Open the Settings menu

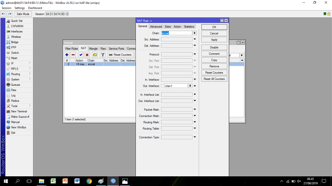[x=19, y=8]
